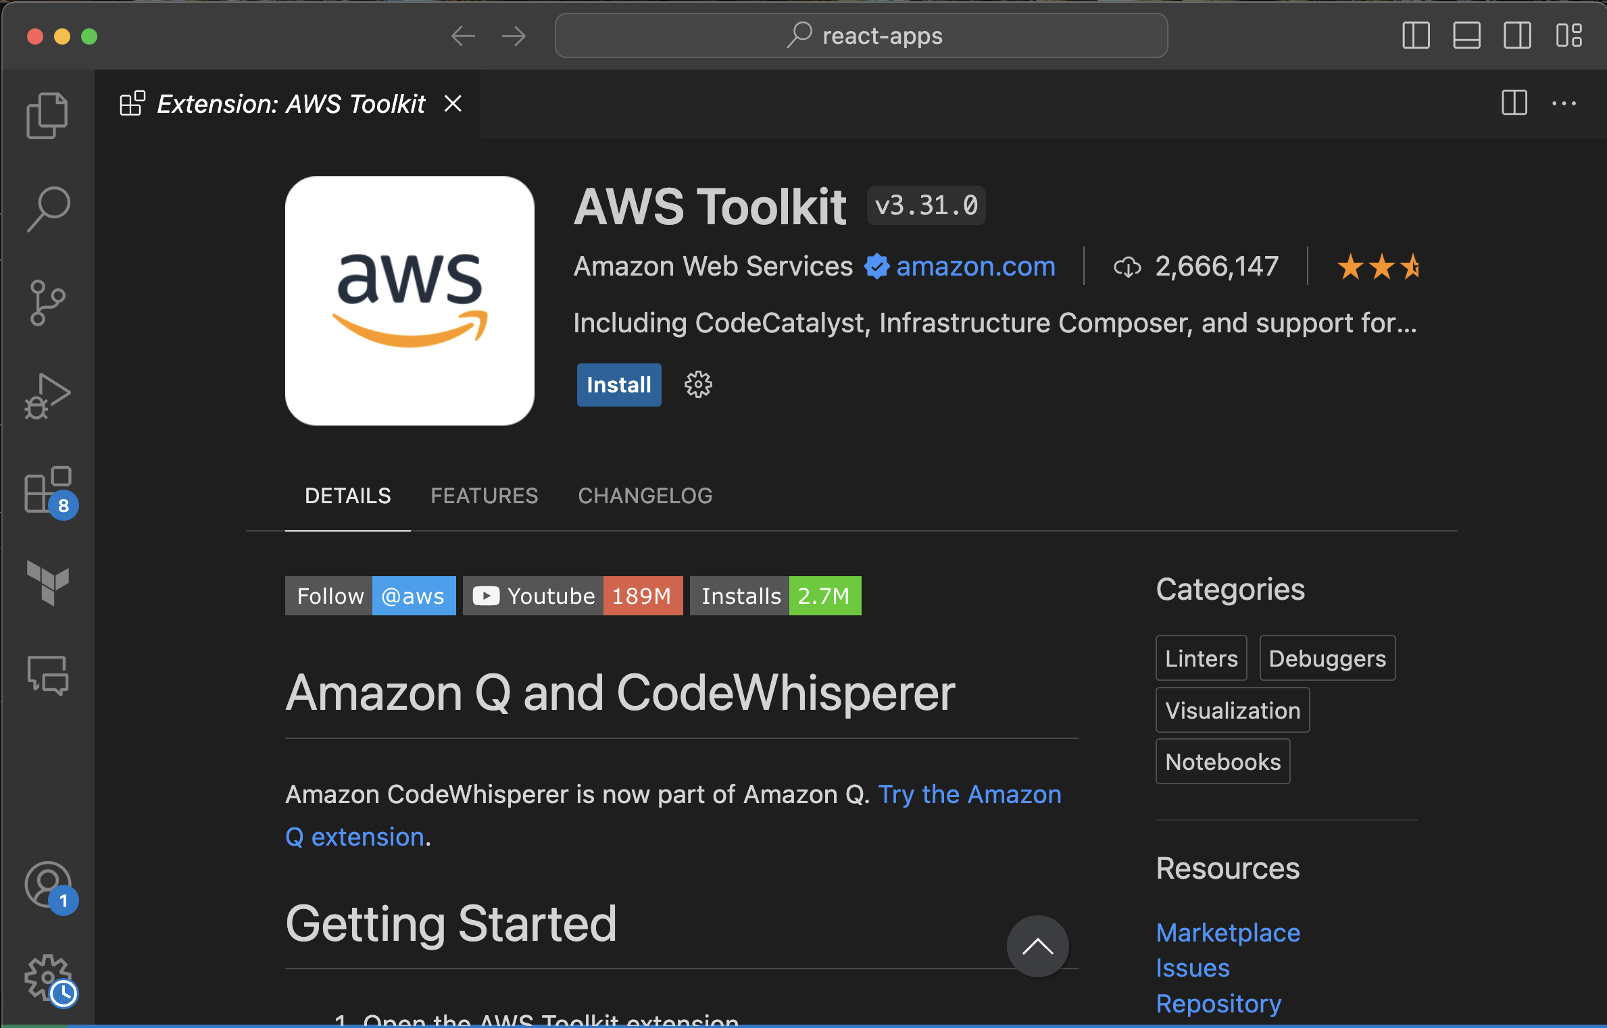The image size is (1607, 1028).
Task: Open the Issues resource link
Action: coord(1193,968)
